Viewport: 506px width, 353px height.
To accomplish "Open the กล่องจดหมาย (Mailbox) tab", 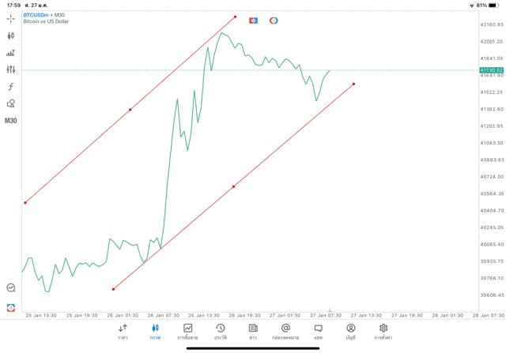I will click(x=285, y=331).
